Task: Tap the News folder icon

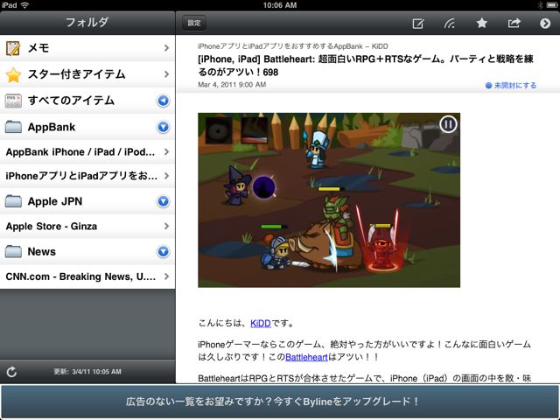Action: click(x=14, y=251)
